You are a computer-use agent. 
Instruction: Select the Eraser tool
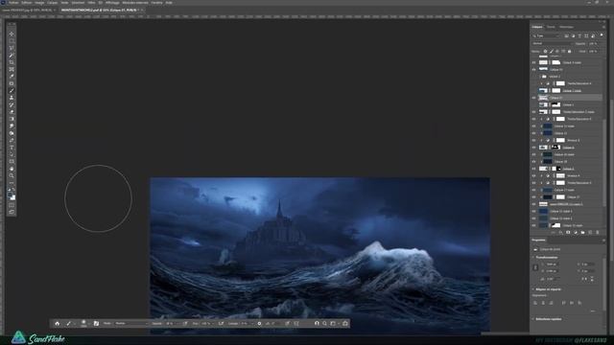[12, 112]
